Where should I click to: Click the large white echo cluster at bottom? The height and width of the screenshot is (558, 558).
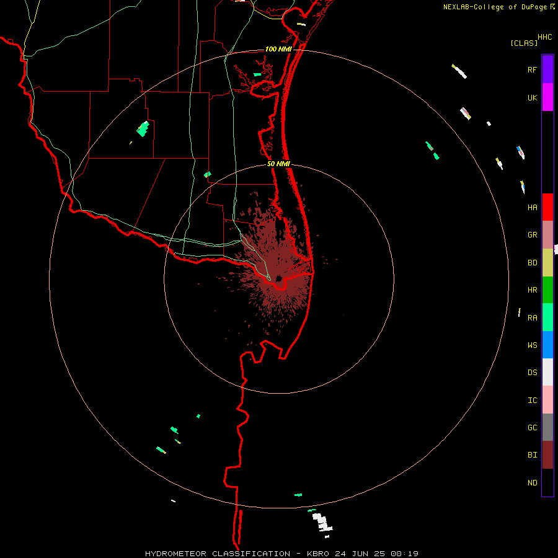pyautogui.click(x=323, y=523)
